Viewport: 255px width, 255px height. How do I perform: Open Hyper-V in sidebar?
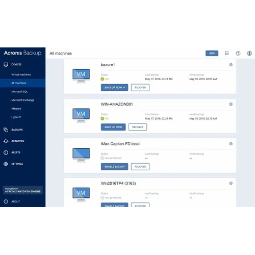tap(16, 117)
